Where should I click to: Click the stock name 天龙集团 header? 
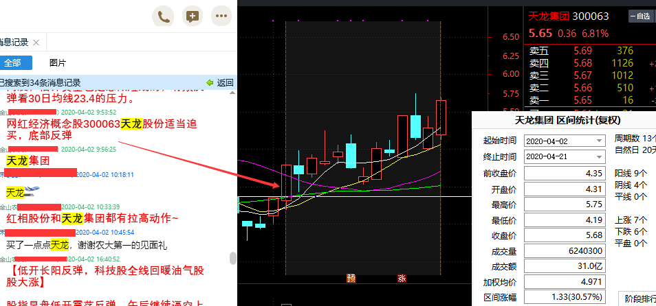pyautogui.click(x=549, y=16)
